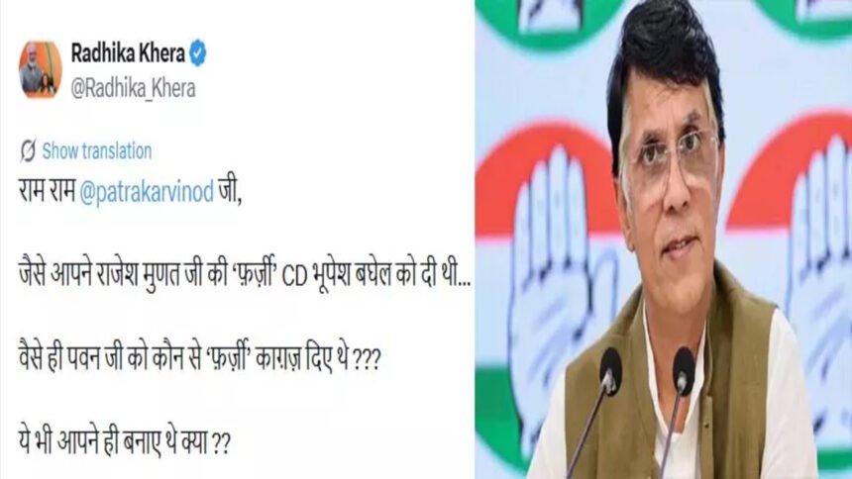Image resolution: width=852 pixels, height=479 pixels.
Task: Select the line starting वैसे ही पवन जी
Action: [200, 358]
